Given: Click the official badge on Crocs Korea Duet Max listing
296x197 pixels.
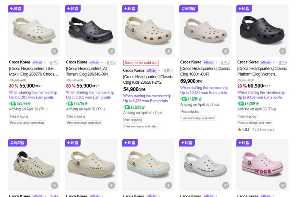Looking at the screenshot, I should pyautogui.click(x=37, y=62).
